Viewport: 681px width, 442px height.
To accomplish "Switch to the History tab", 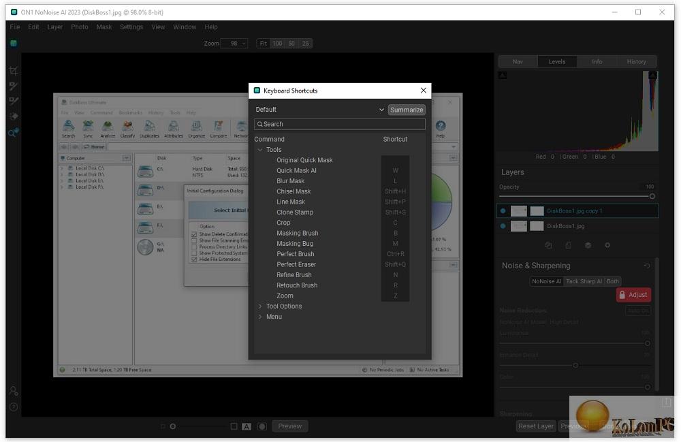I will point(637,62).
